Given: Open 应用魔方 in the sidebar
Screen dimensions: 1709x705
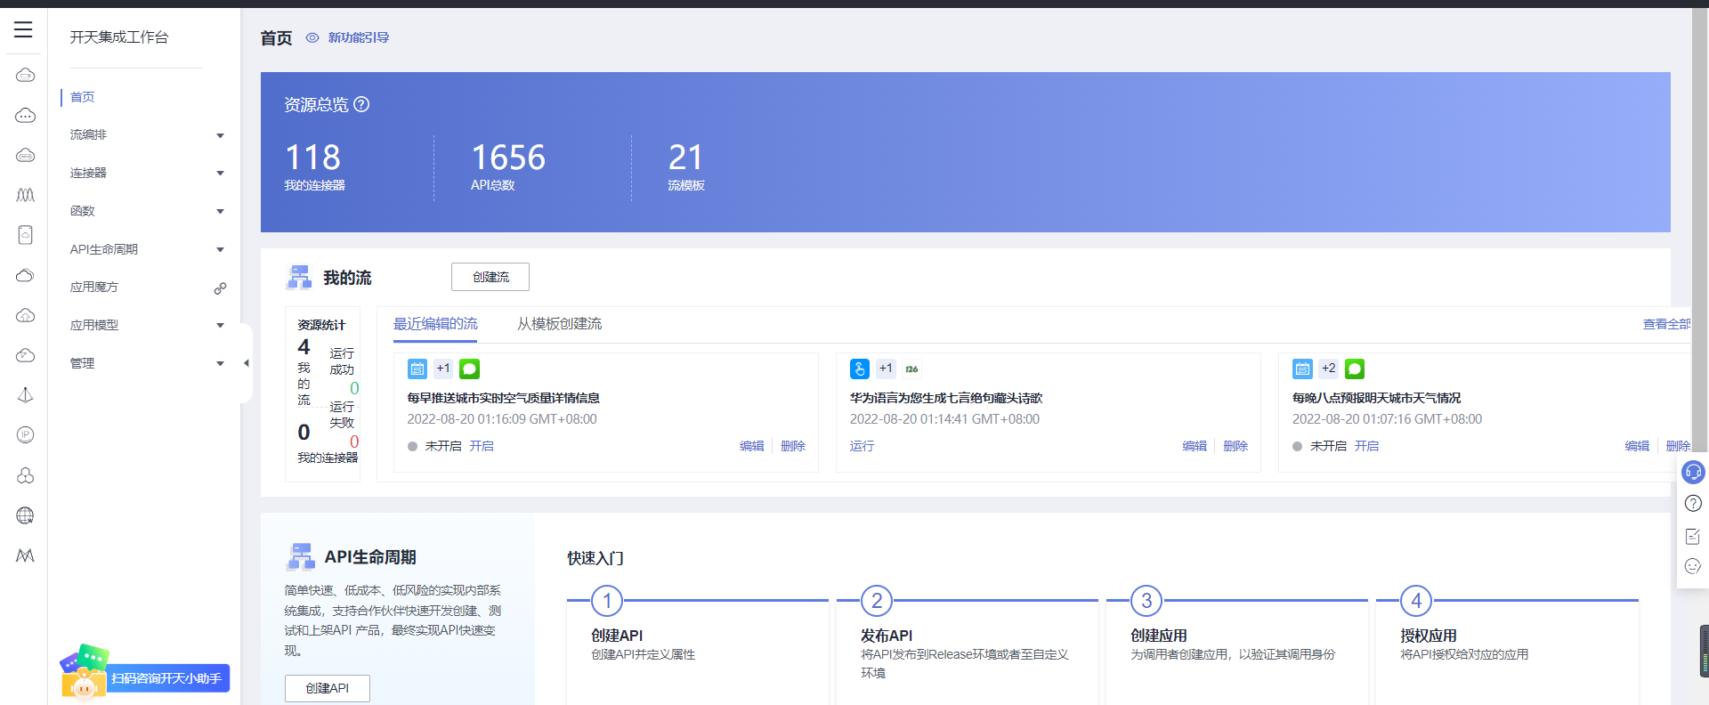Looking at the screenshot, I should click(x=94, y=288).
